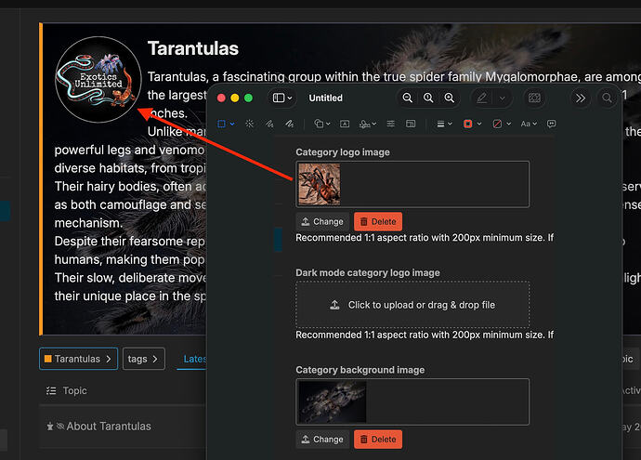641x460 pixels.
Task: Select the rectangular selection tool
Action: pyautogui.click(x=221, y=124)
